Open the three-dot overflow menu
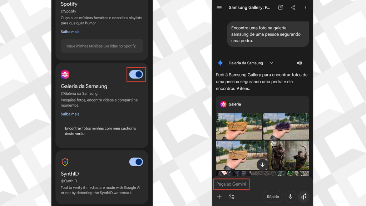 pos(306,8)
